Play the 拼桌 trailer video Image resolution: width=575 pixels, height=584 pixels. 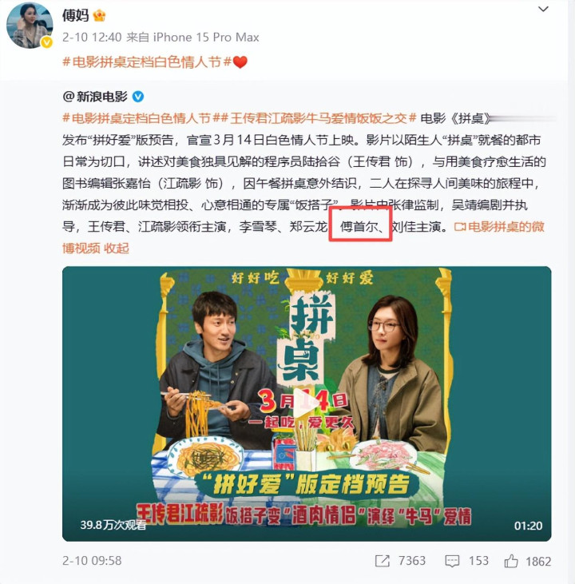pos(307,403)
